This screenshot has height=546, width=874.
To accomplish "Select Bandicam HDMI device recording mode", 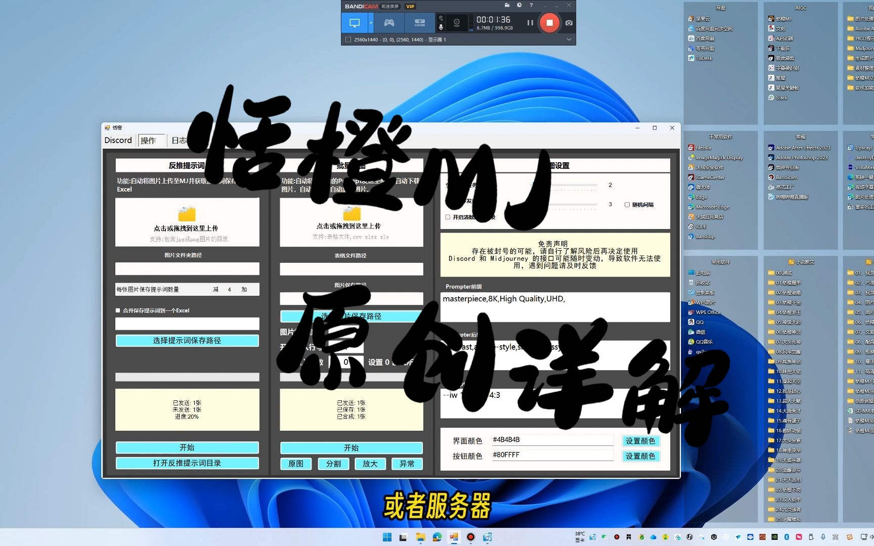I will tap(420, 23).
